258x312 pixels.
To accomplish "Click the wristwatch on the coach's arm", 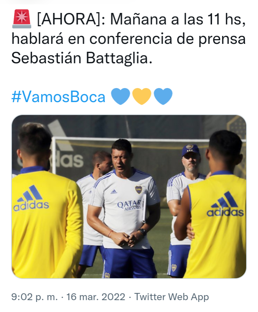I will tap(142, 231).
